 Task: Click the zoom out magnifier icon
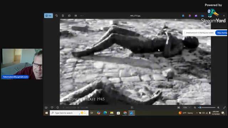point(195,107)
